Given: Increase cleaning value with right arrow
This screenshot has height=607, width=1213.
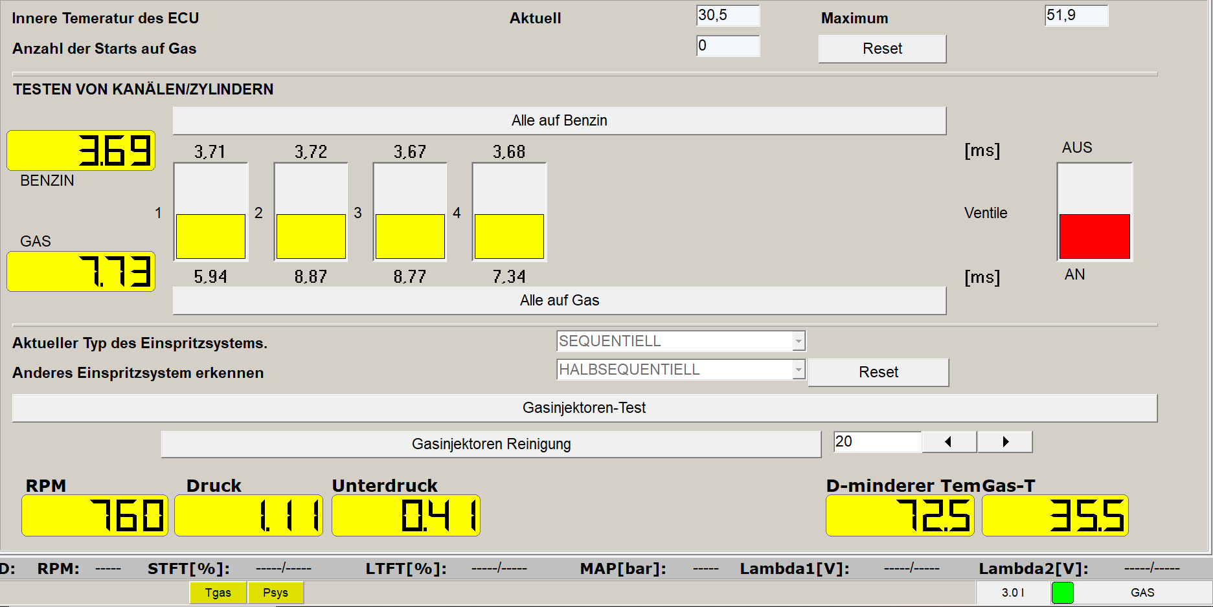Looking at the screenshot, I should 1004,442.
